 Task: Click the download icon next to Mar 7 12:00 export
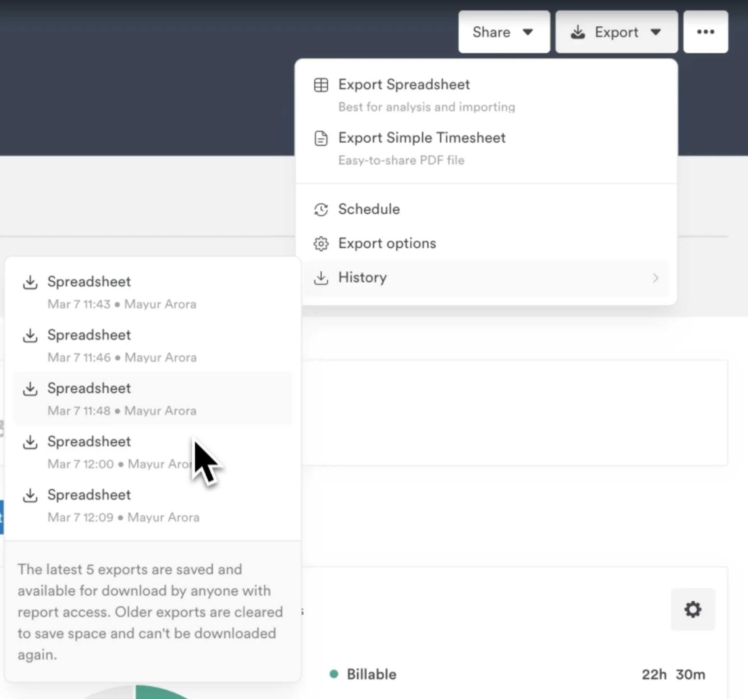click(x=31, y=443)
